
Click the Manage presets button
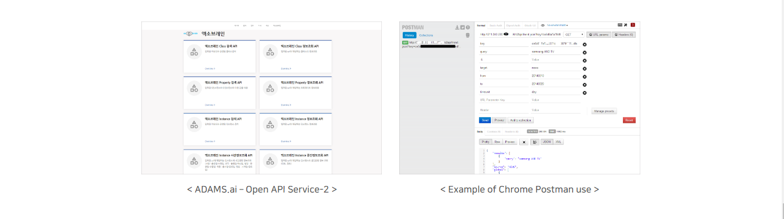click(x=604, y=111)
